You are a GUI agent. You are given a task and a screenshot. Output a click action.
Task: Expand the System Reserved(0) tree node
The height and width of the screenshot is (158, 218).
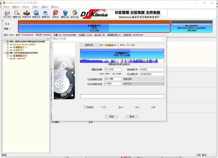(8, 44)
